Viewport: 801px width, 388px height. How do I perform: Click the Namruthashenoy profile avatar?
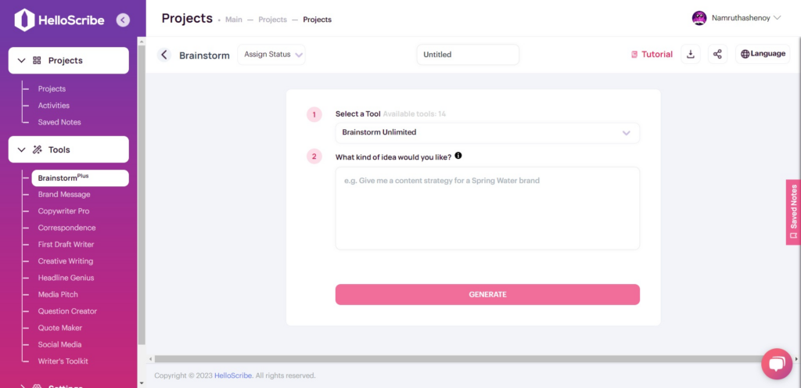(699, 18)
